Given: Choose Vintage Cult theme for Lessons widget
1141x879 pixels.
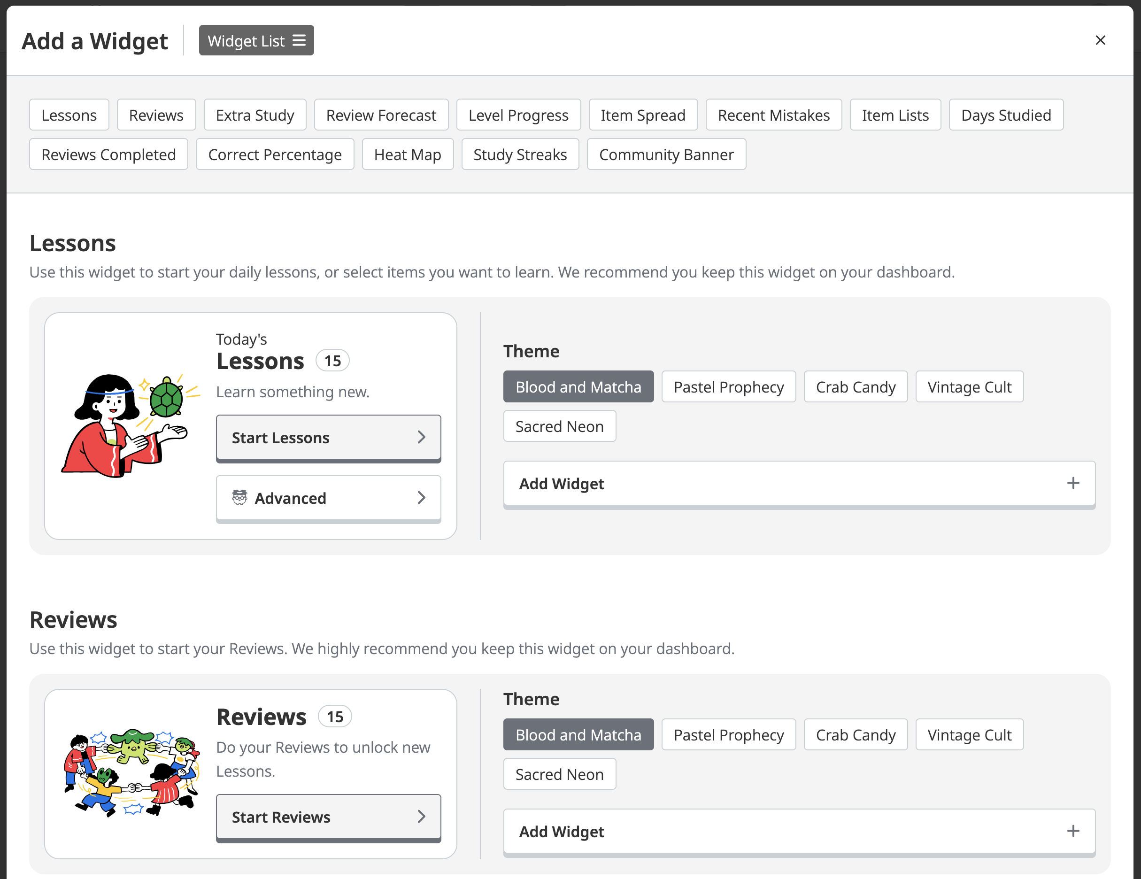Looking at the screenshot, I should pyautogui.click(x=969, y=387).
